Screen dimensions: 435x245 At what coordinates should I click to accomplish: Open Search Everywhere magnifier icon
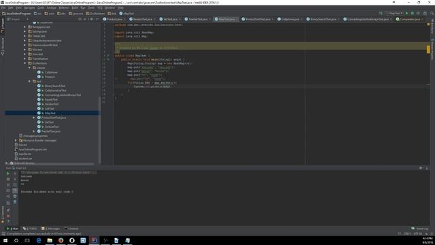point(432,14)
